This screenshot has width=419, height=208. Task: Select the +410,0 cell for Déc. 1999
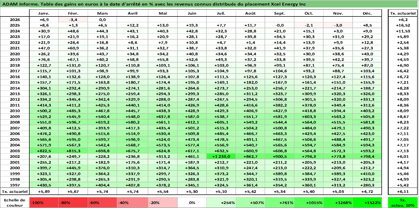point(367,174)
